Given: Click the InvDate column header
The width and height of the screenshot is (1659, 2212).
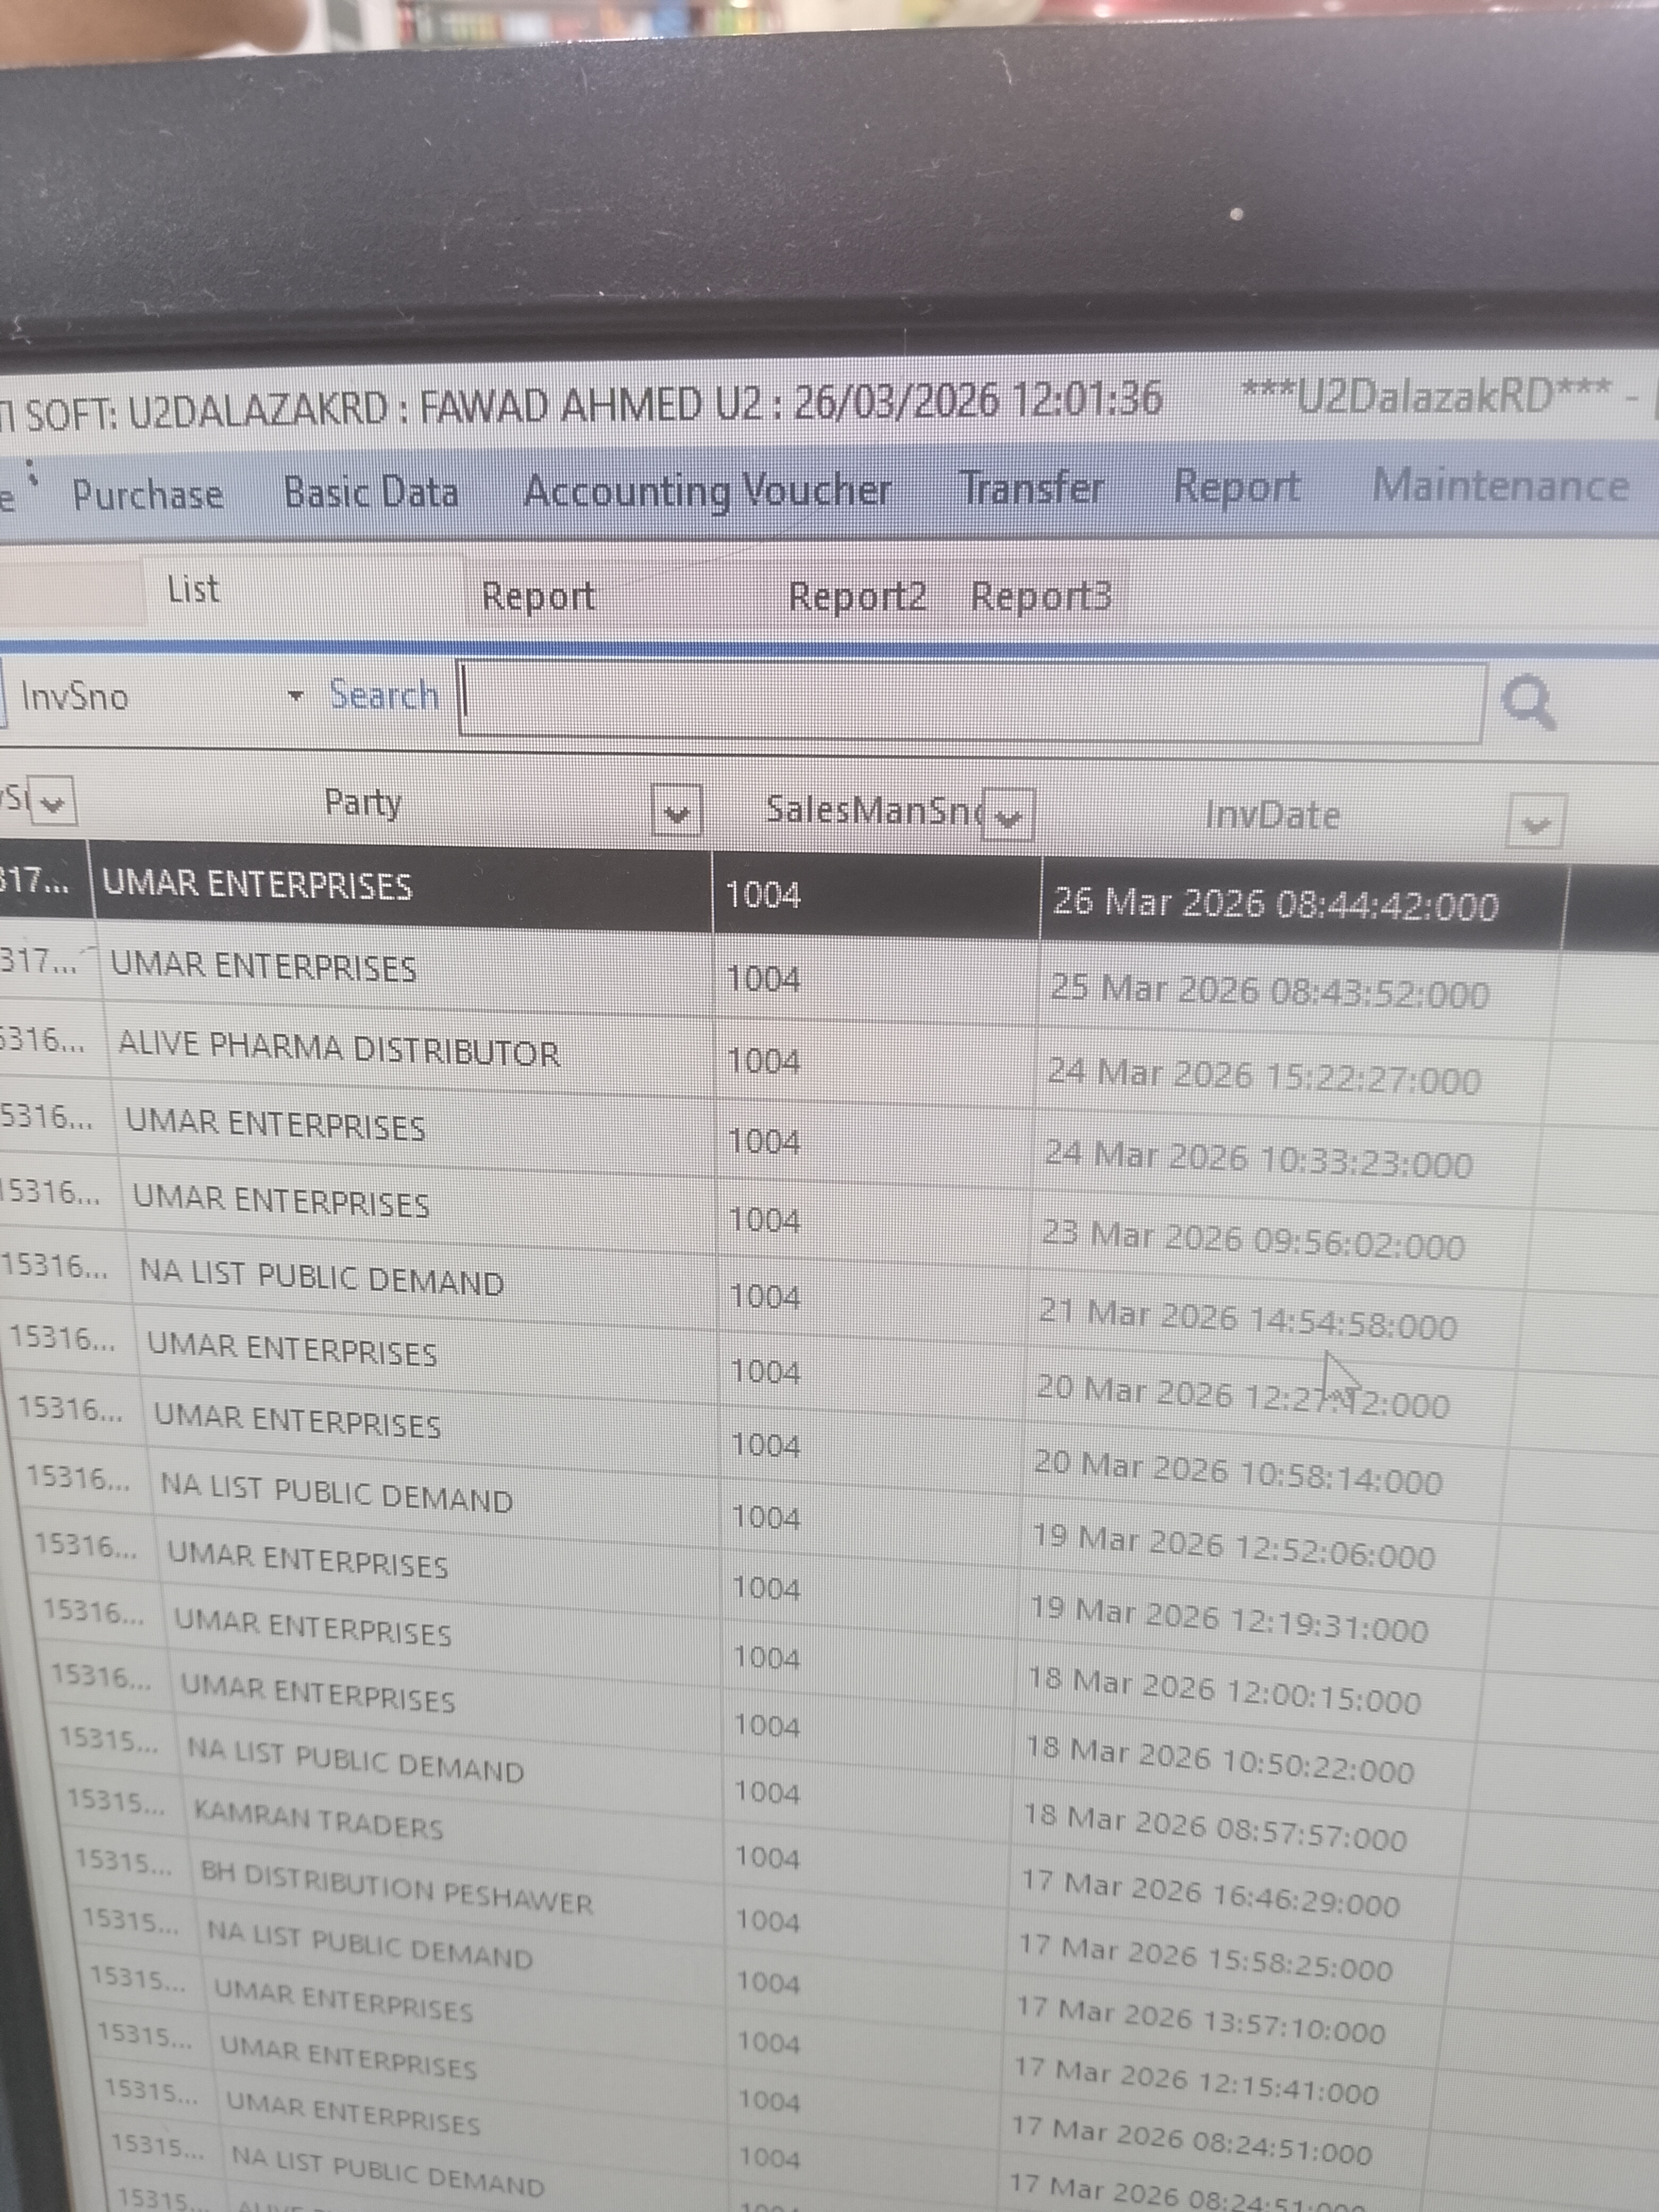Looking at the screenshot, I should click(x=1272, y=816).
